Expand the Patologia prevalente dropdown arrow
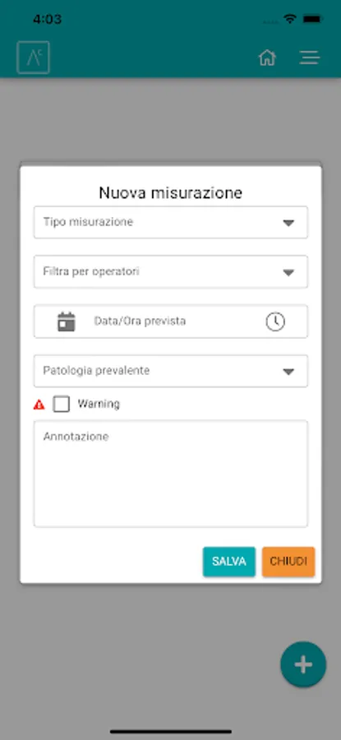The height and width of the screenshot is (740, 341). 288,372
